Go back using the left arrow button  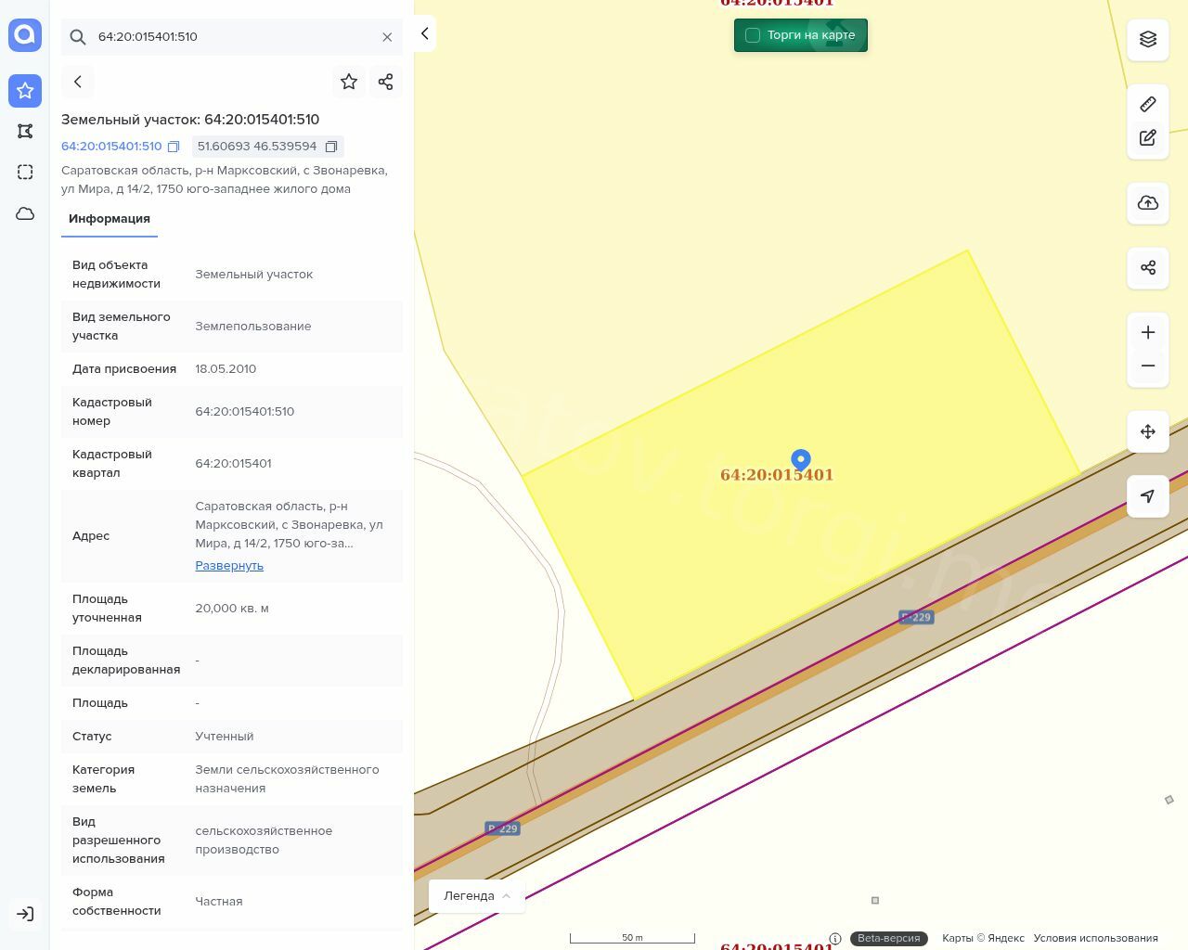pyautogui.click(x=78, y=82)
